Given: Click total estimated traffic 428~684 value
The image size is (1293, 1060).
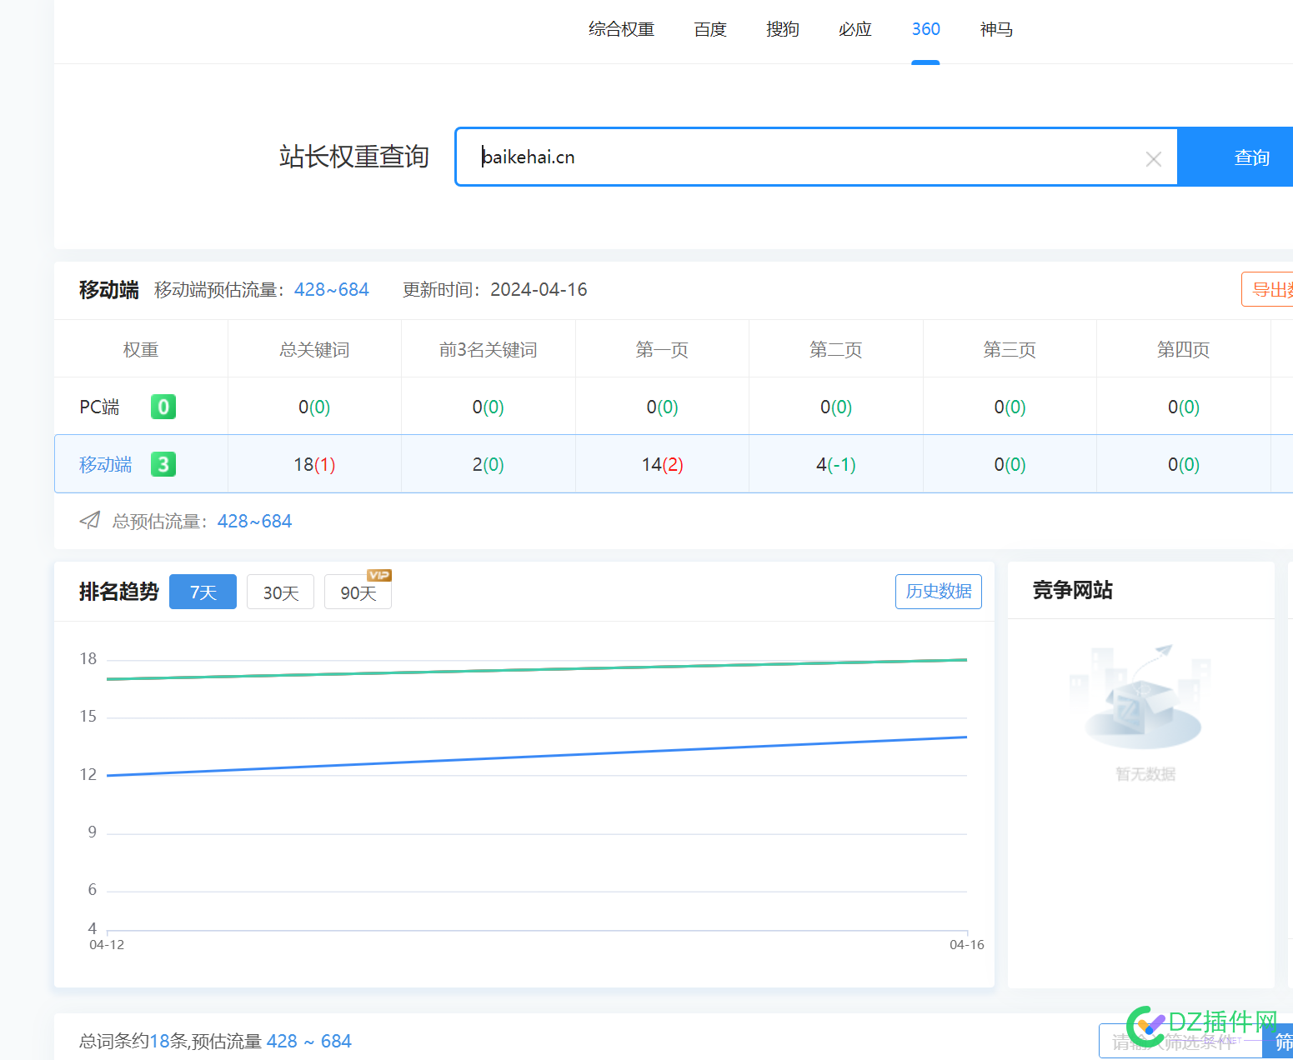Looking at the screenshot, I should coord(254,521).
